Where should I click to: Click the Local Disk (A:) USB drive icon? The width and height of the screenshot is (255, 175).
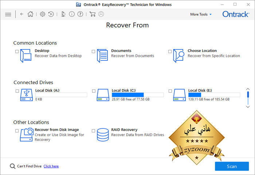[27, 95]
